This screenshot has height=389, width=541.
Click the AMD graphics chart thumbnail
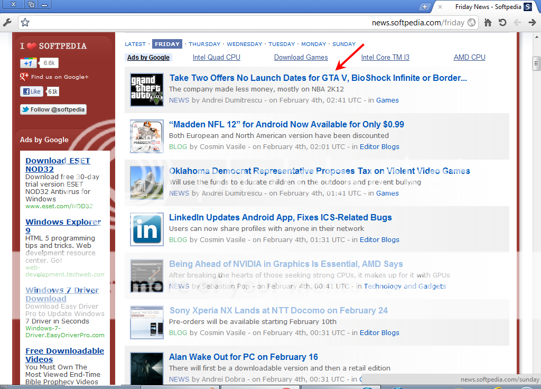[147, 276]
